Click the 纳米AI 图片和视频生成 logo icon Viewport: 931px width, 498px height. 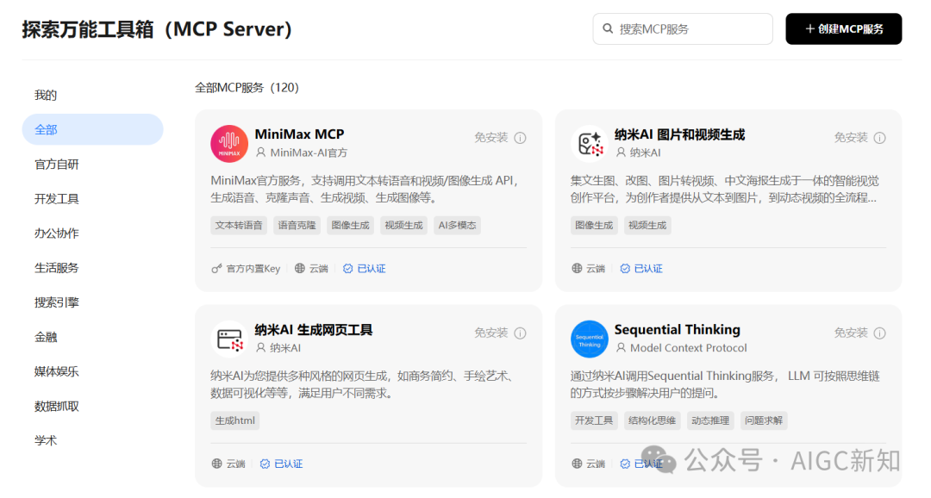click(x=589, y=144)
